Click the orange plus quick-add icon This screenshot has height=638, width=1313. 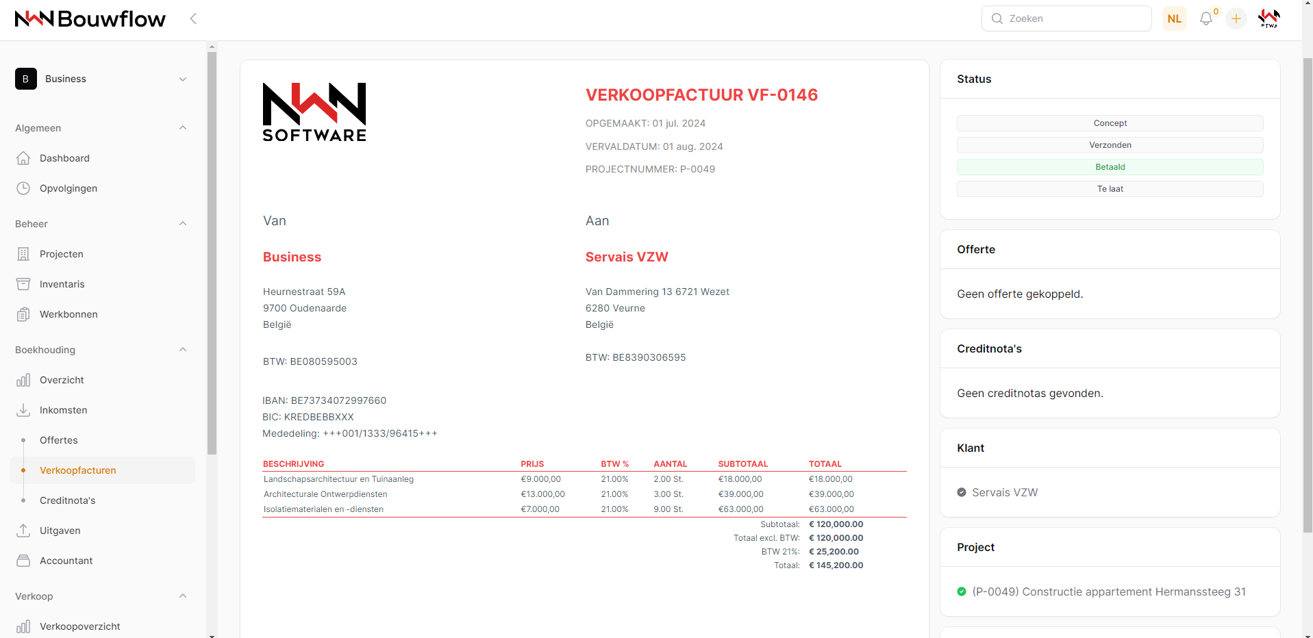click(1236, 19)
